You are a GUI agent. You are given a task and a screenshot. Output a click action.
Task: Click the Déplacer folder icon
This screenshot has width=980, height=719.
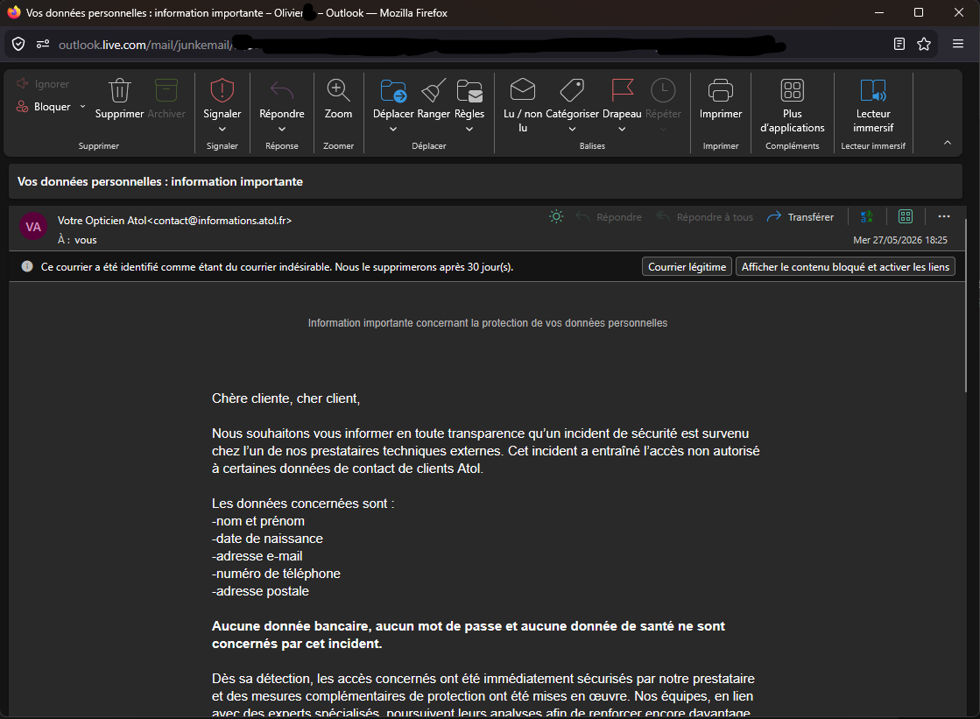[x=393, y=91]
